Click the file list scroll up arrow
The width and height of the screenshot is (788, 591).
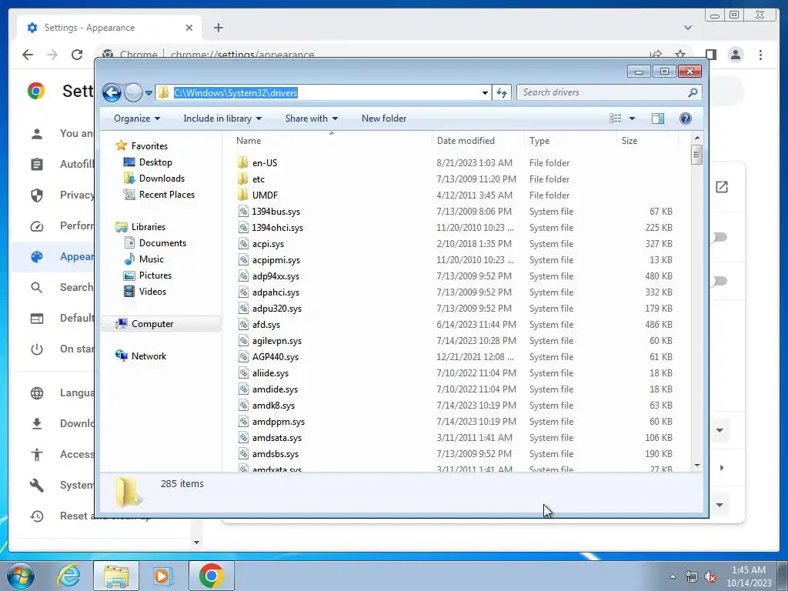(x=696, y=138)
